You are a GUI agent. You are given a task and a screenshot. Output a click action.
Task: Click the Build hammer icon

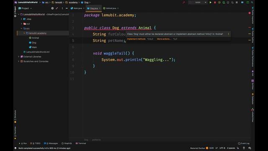pos(184,3)
